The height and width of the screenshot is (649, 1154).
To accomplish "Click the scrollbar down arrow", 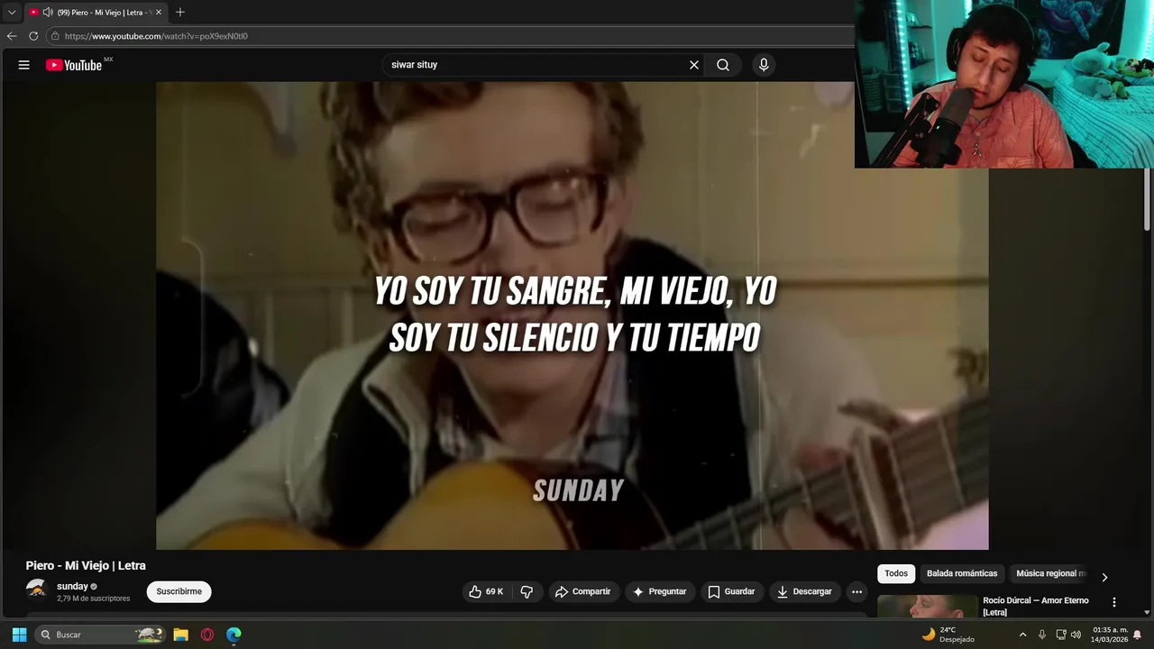I will [1147, 613].
